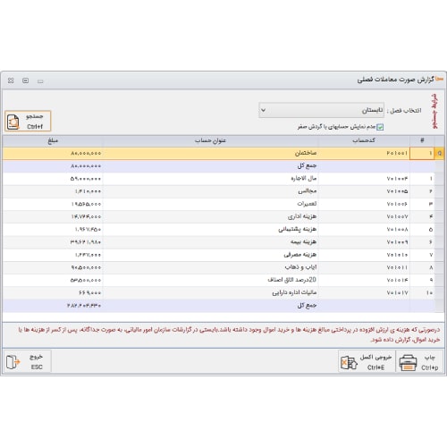This screenshot has height=447, width=447.
Task: Click the account code cell of هزینه بیمه row
Action: point(364,242)
